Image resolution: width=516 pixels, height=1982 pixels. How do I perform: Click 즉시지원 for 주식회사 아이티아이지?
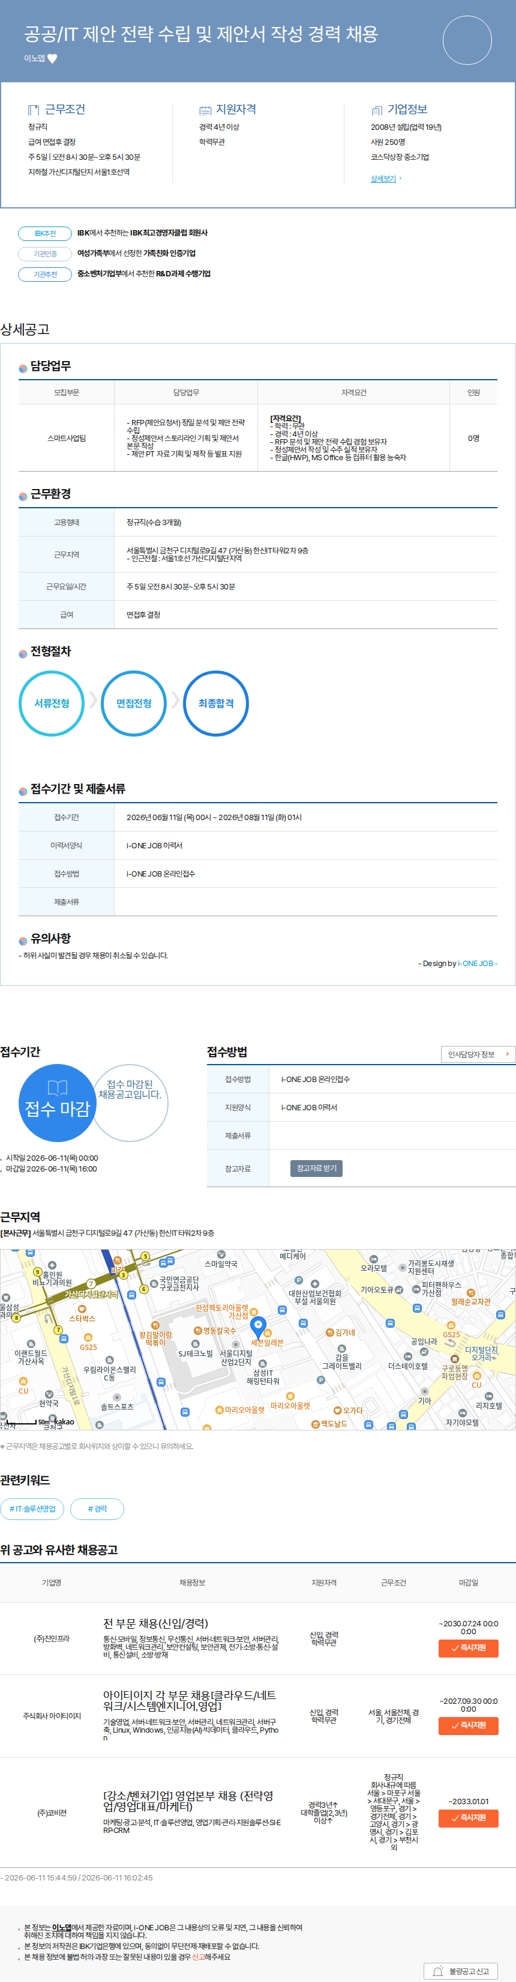point(469,1725)
